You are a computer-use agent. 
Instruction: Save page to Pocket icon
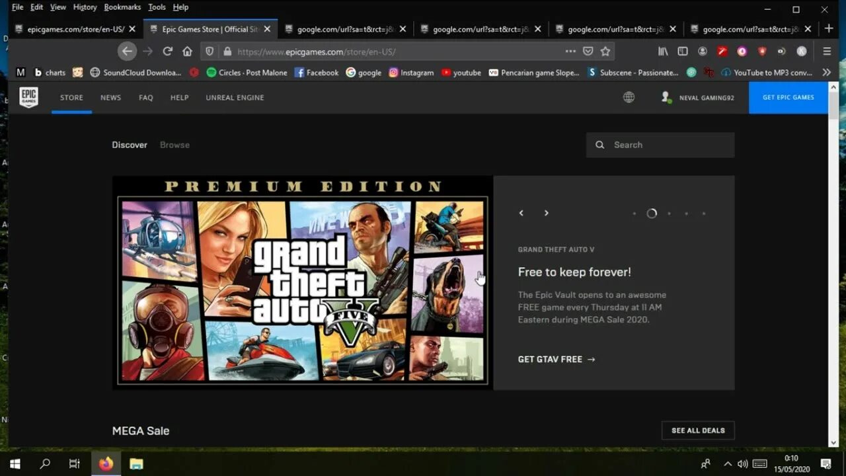tap(588, 51)
